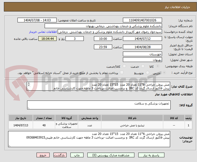Click the remaining days field showing 3
The image size is (197, 162).
pyautogui.click(x=75, y=39)
